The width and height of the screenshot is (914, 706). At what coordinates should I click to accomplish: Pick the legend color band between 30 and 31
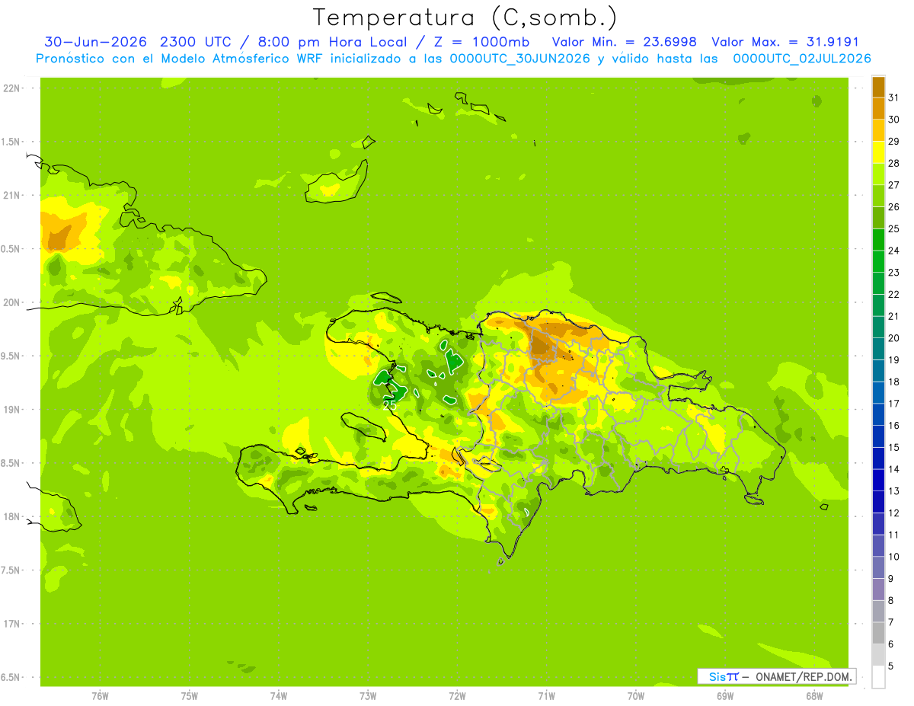[x=878, y=108]
